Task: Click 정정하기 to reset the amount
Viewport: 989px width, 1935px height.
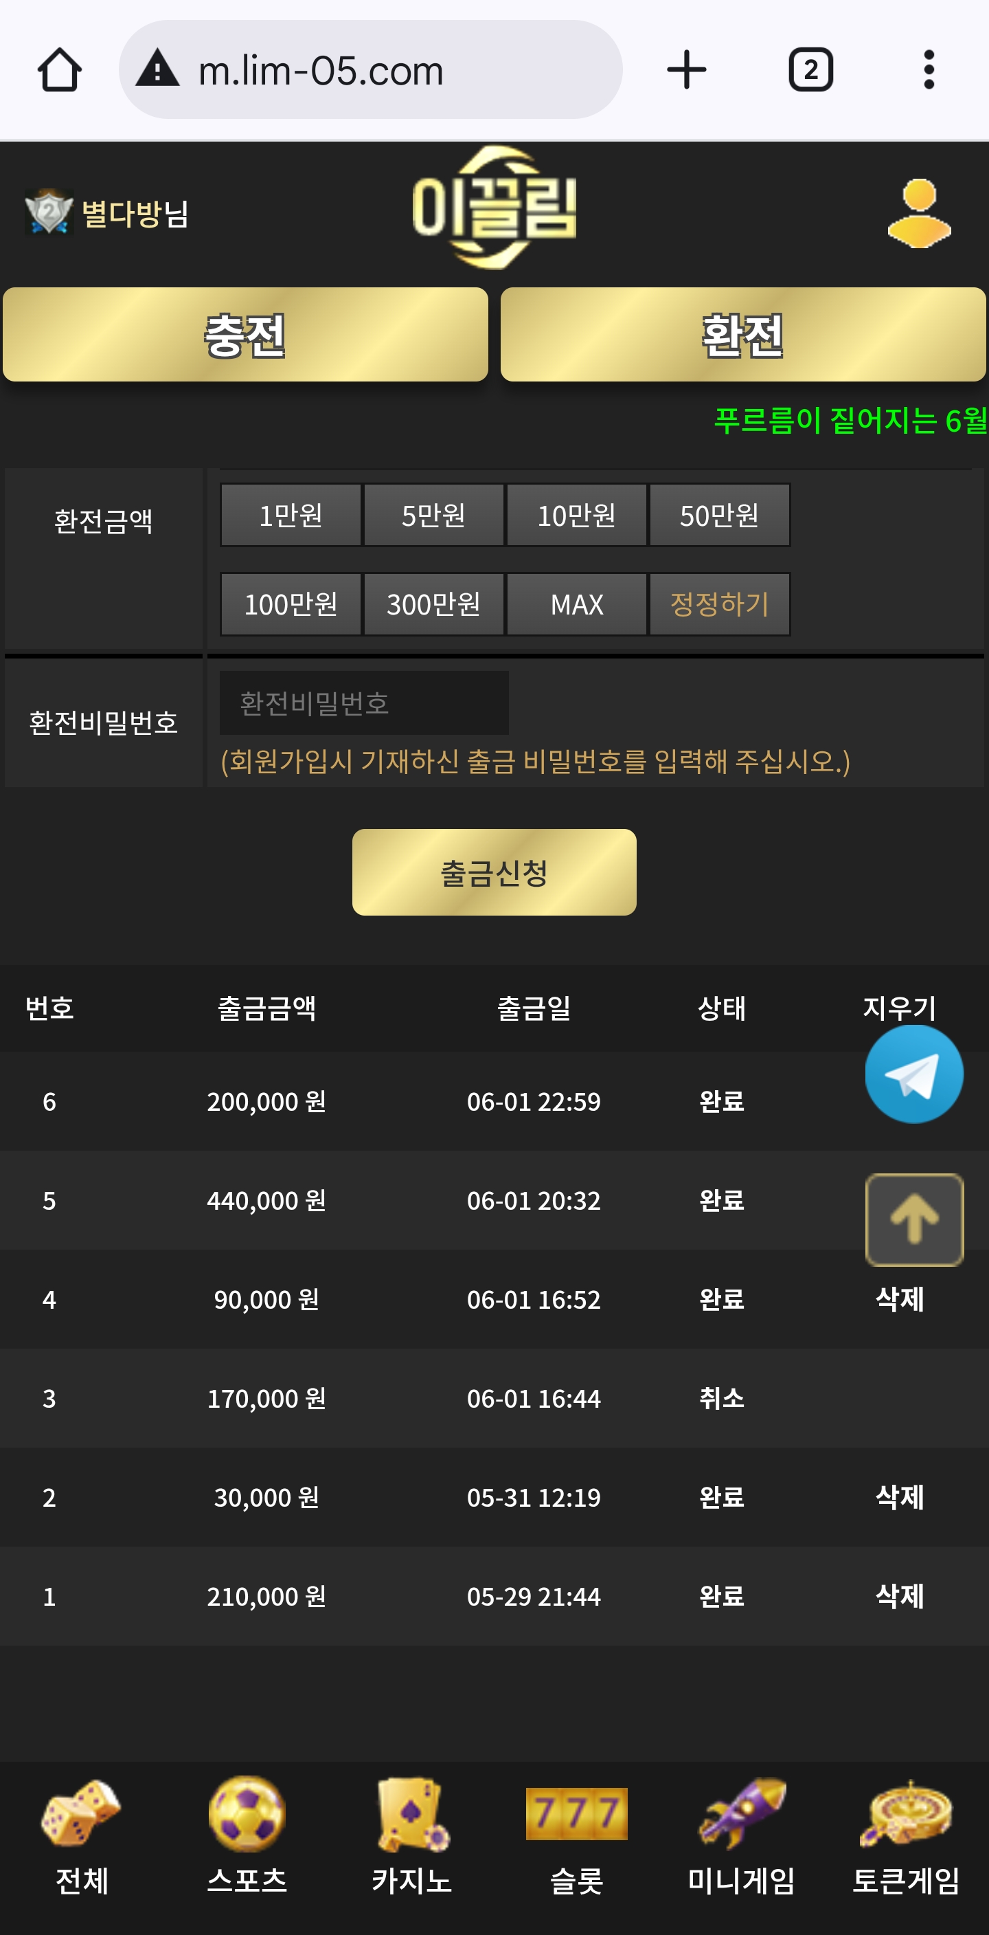Action: pos(719,605)
